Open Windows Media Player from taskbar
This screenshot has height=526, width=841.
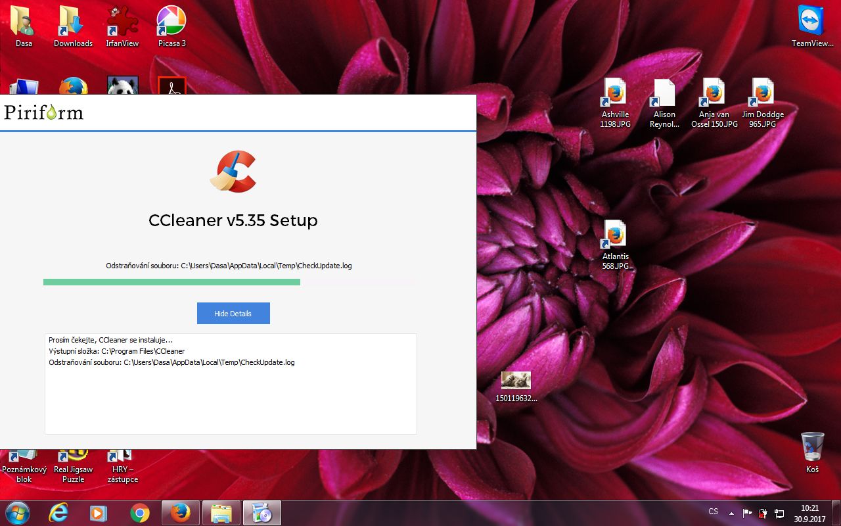[99, 513]
